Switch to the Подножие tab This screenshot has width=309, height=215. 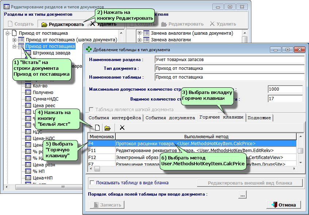(259, 118)
